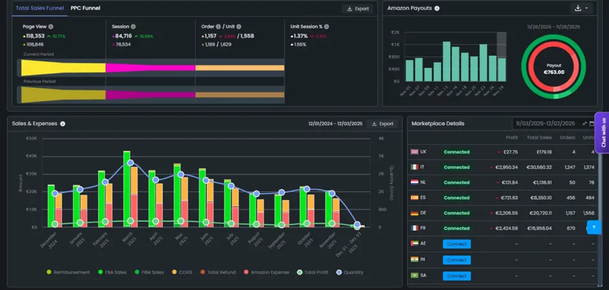Hide the Total Profit line via legend

[314, 272]
